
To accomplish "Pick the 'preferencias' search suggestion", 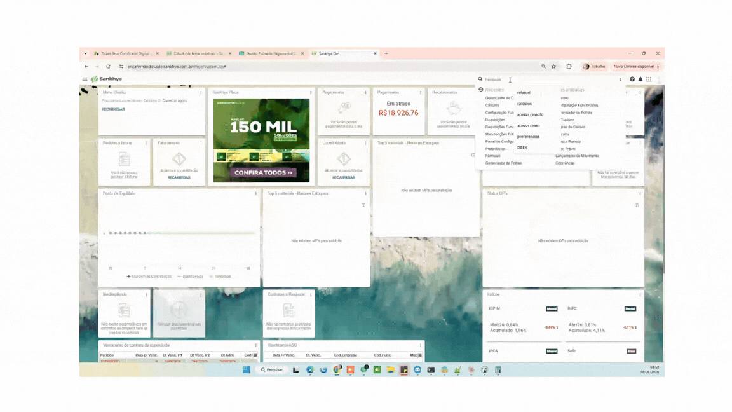I will click(528, 137).
